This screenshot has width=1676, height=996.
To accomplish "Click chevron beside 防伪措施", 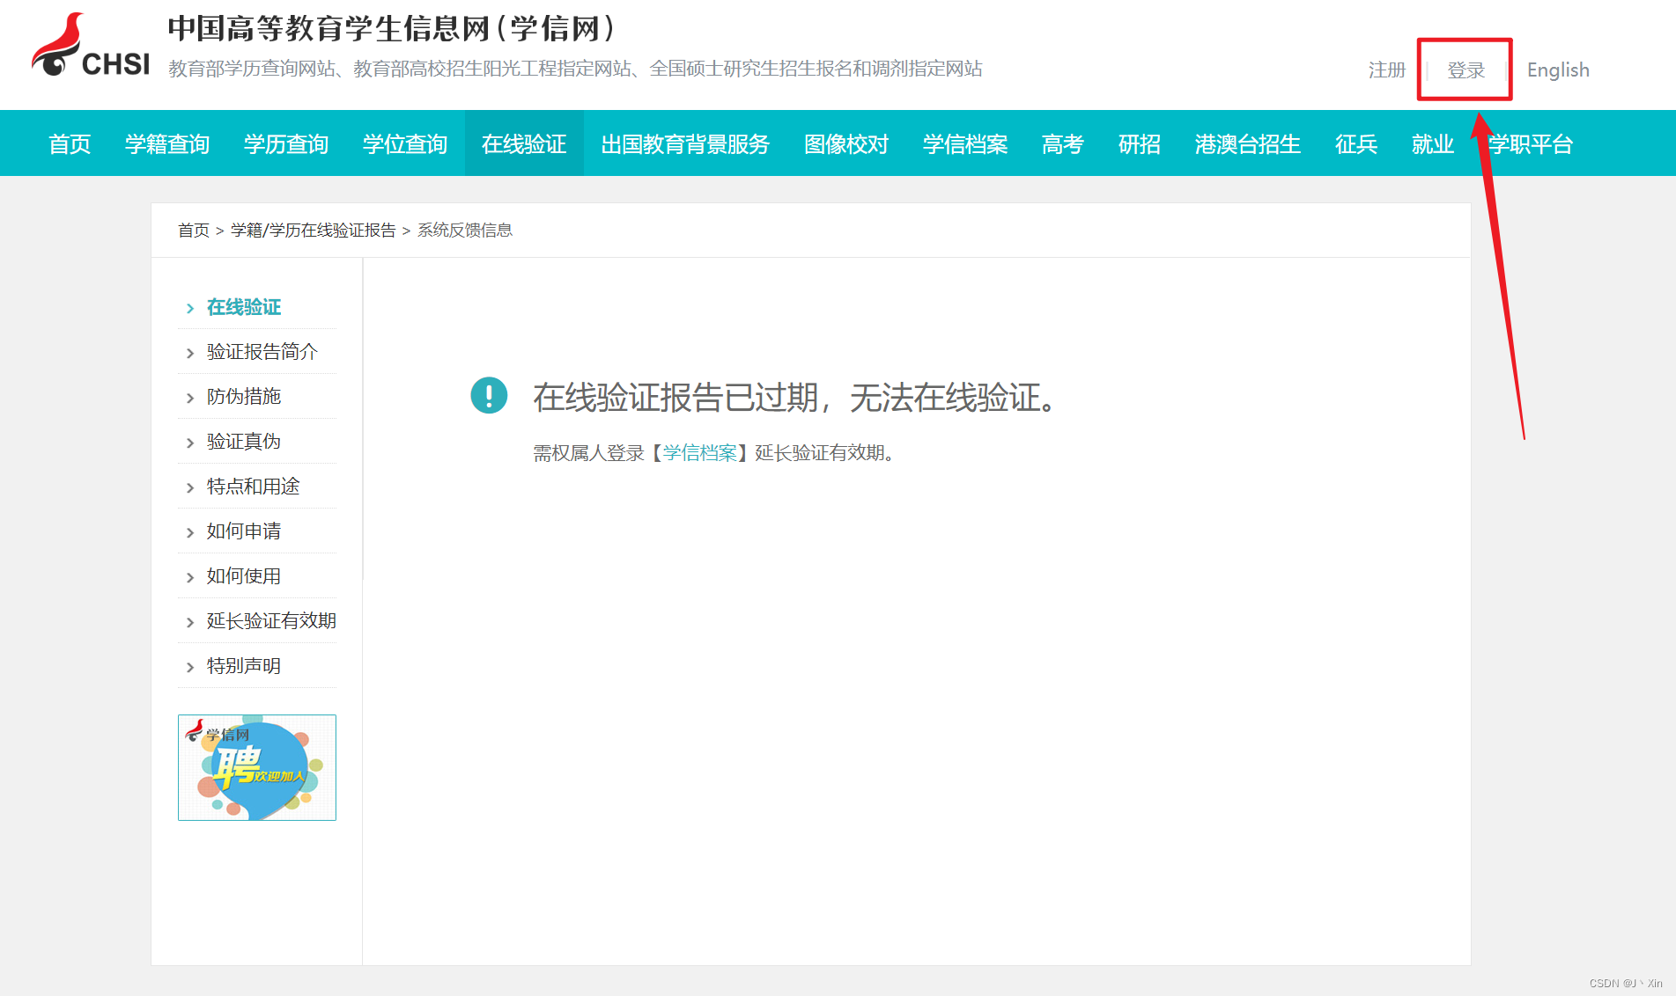I will coord(190,398).
